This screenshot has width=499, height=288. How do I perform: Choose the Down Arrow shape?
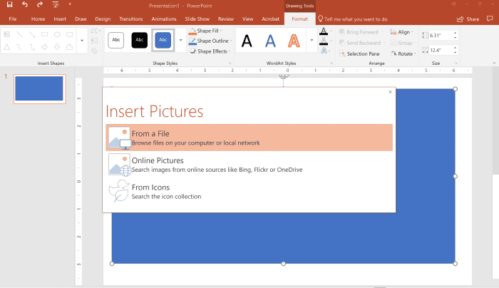point(57,47)
